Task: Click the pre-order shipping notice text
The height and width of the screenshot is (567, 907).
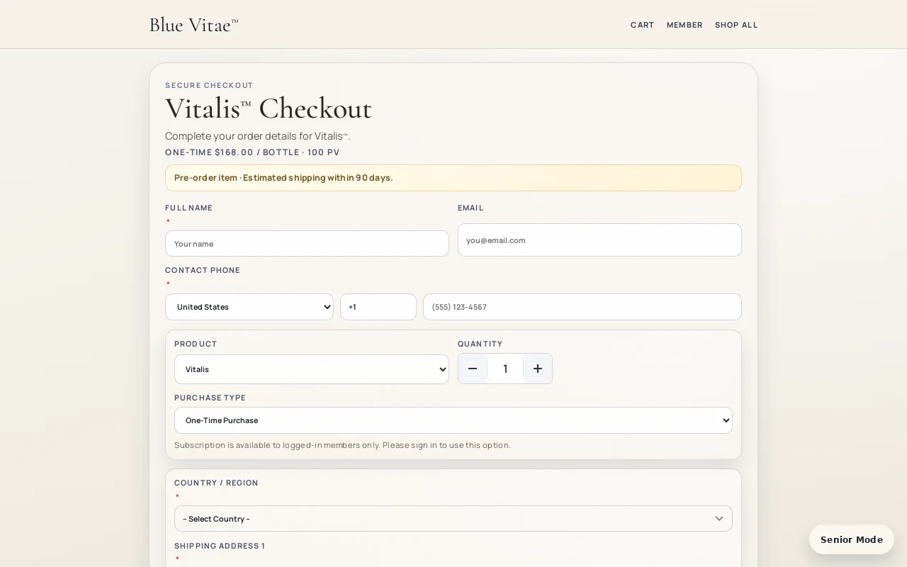Action: click(283, 178)
